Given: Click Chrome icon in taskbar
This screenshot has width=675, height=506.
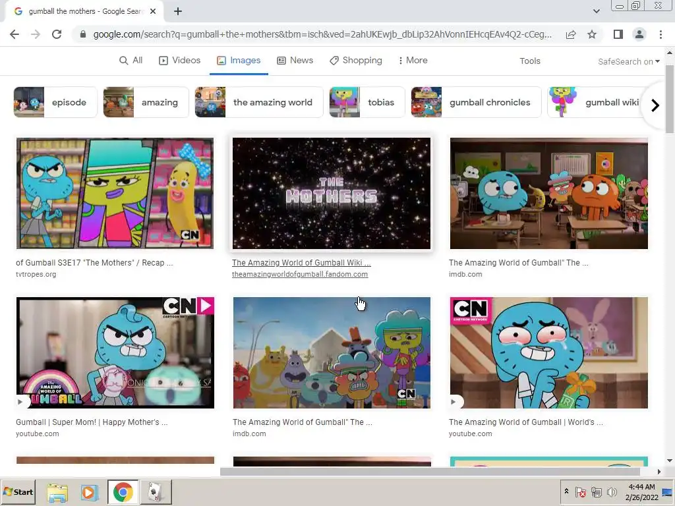Looking at the screenshot, I should (x=123, y=492).
